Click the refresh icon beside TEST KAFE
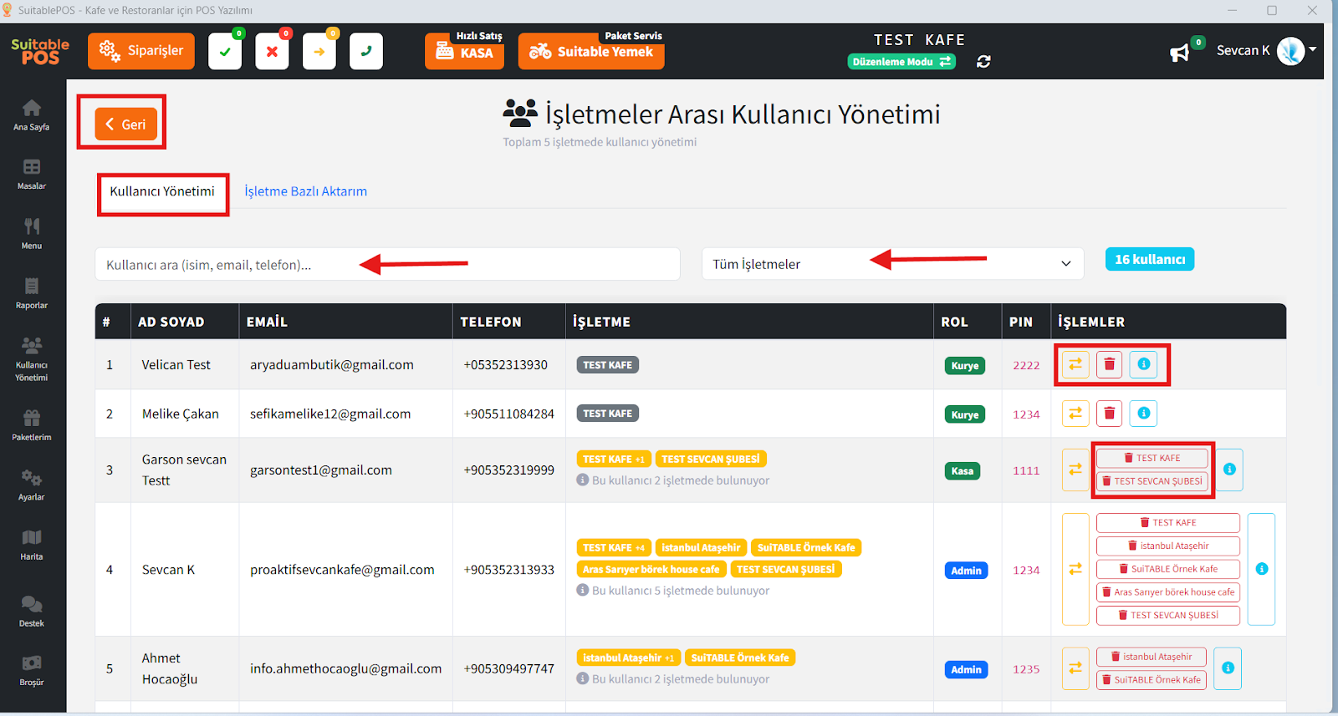This screenshot has width=1338, height=716. tap(983, 62)
